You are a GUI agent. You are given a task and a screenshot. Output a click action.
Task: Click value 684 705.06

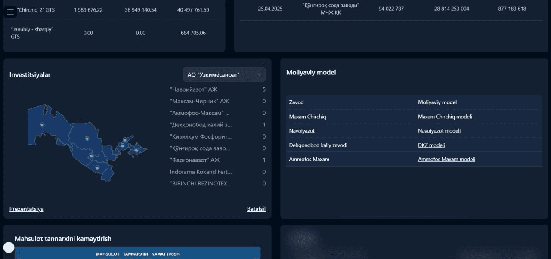pos(193,33)
